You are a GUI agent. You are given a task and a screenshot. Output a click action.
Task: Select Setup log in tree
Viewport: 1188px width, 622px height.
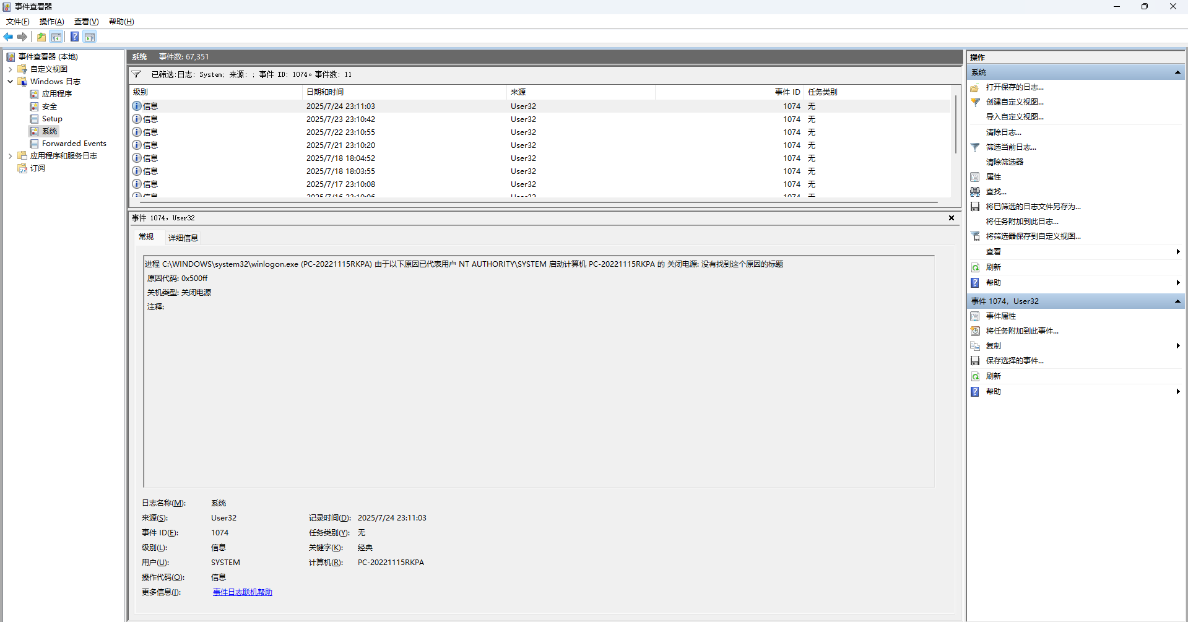pos(52,119)
